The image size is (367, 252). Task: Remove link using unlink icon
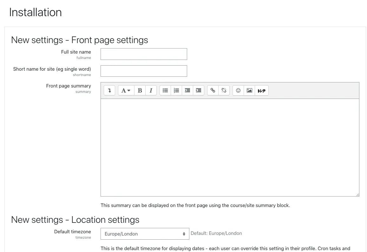tap(224, 91)
